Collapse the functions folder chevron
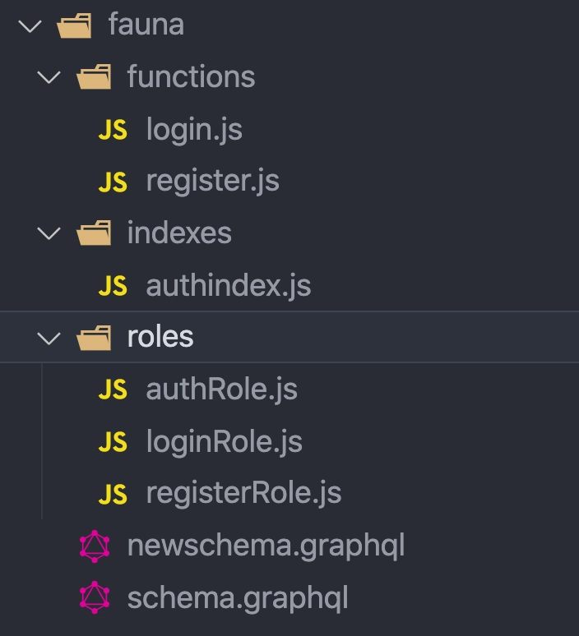This screenshot has width=579, height=636. point(49,77)
